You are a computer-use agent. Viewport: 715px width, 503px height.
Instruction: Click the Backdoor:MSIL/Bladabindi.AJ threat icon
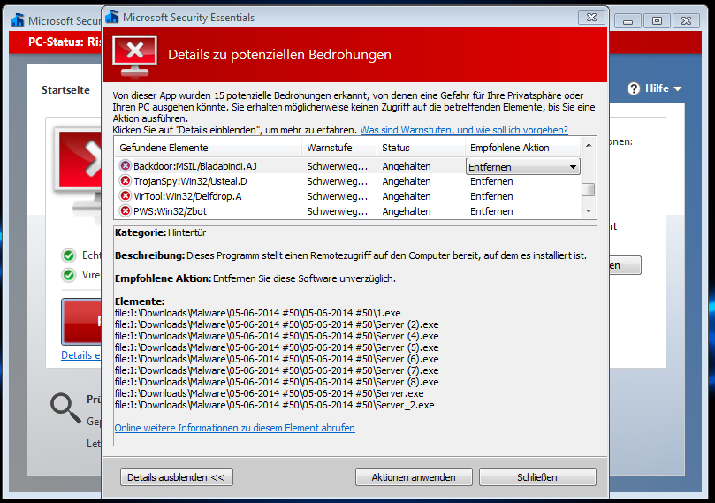pos(125,165)
